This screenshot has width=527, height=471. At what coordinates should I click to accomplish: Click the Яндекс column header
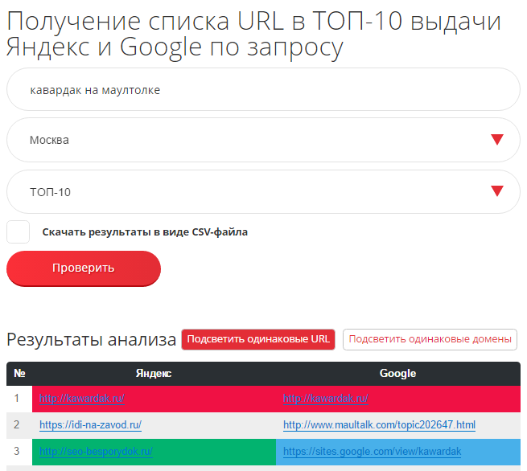click(154, 373)
